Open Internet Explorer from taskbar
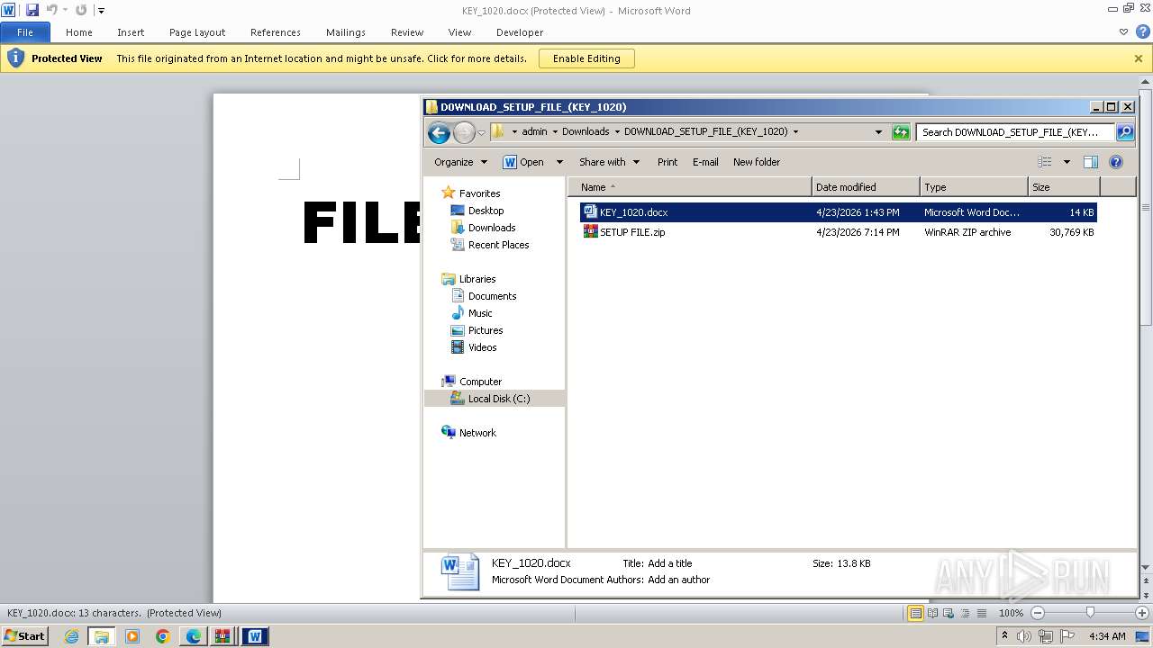 click(x=71, y=636)
